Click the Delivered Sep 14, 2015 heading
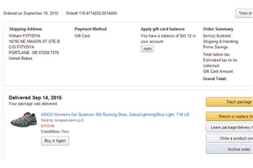 35,97
